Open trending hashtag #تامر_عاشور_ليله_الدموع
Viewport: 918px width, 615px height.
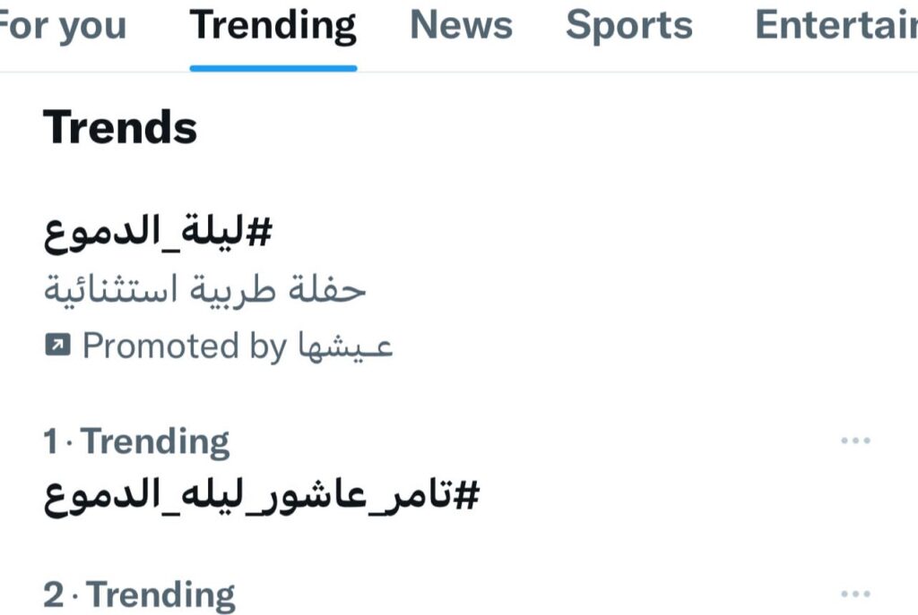point(261,497)
